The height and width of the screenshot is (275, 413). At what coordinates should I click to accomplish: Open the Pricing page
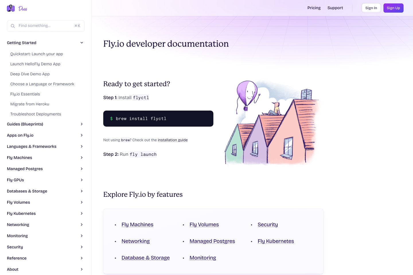click(314, 8)
